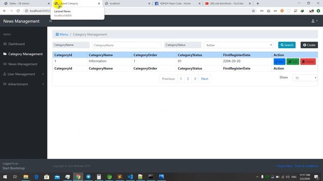Open Category Management in the sidebar
Image resolution: width=323 pixels, height=181 pixels.
(x=23, y=54)
